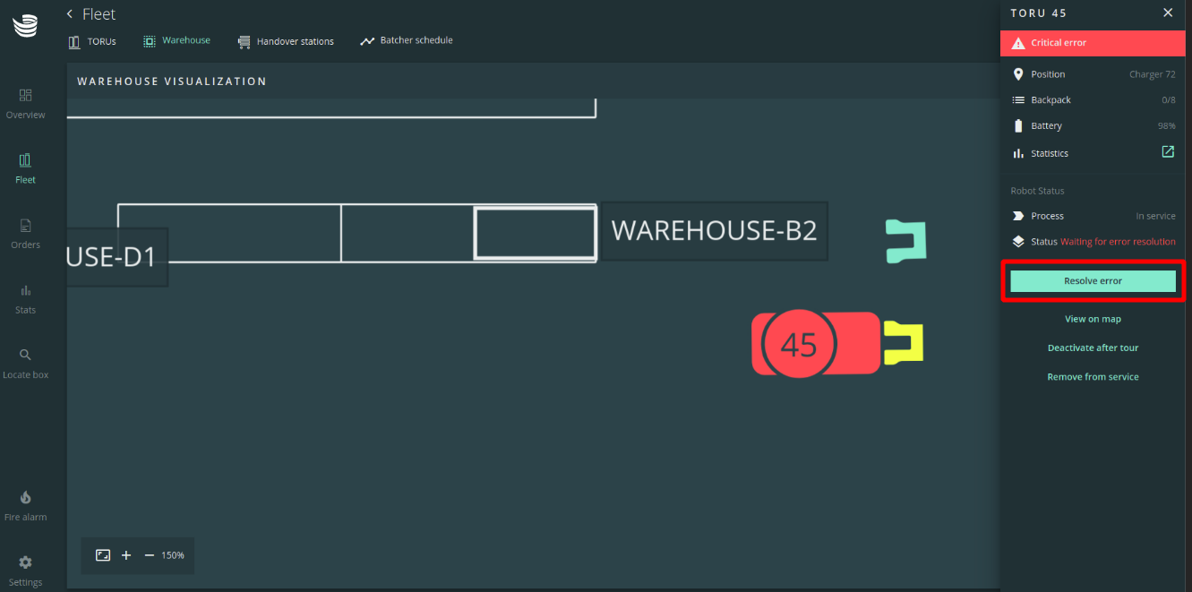
Task: Click the View on map link
Action: coord(1093,319)
